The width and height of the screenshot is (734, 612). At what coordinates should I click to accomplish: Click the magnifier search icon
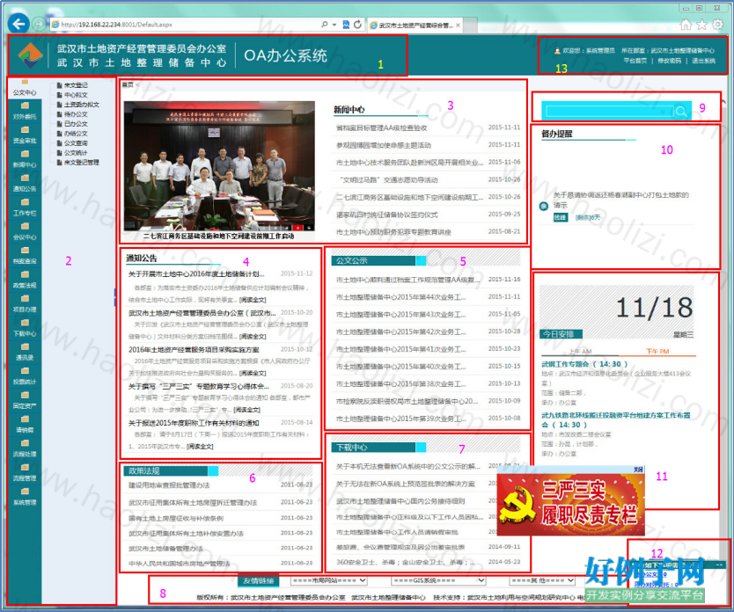681,112
